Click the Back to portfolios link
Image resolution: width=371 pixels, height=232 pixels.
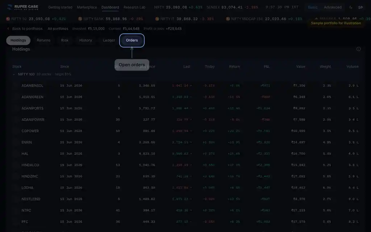[x=28, y=29]
